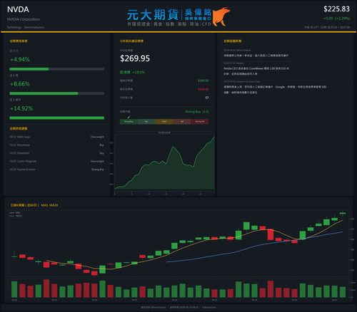
Task: Click the tallest red volume bar
Action: [46, 288]
